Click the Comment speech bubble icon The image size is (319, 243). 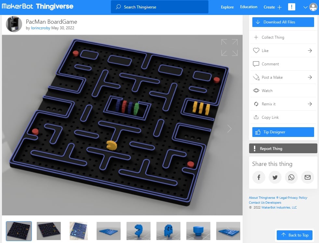(256, 64)
